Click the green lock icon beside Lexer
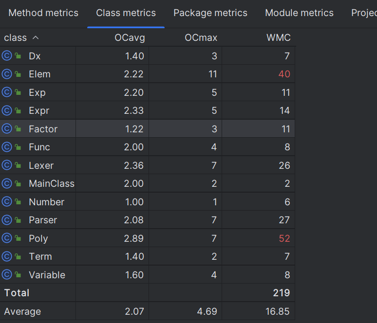377x323 pixels. (18, 165)
